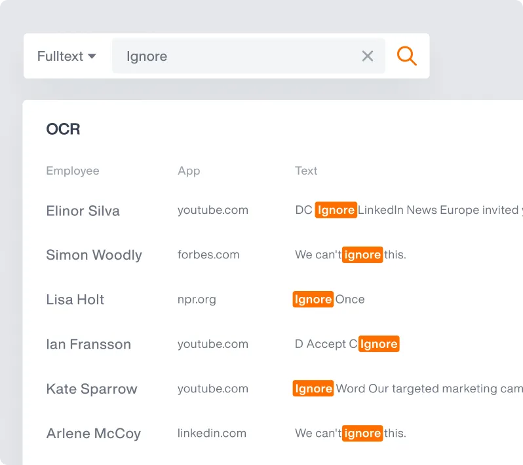The width and height of the screenshot is (523, 465).
Task: Click the OCR section heading
Action: click(x=63, y=129)
